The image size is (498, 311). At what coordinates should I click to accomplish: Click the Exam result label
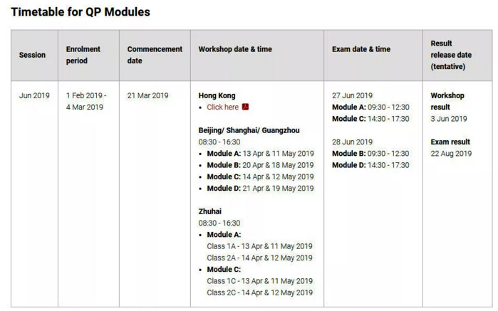click(450, 142)
